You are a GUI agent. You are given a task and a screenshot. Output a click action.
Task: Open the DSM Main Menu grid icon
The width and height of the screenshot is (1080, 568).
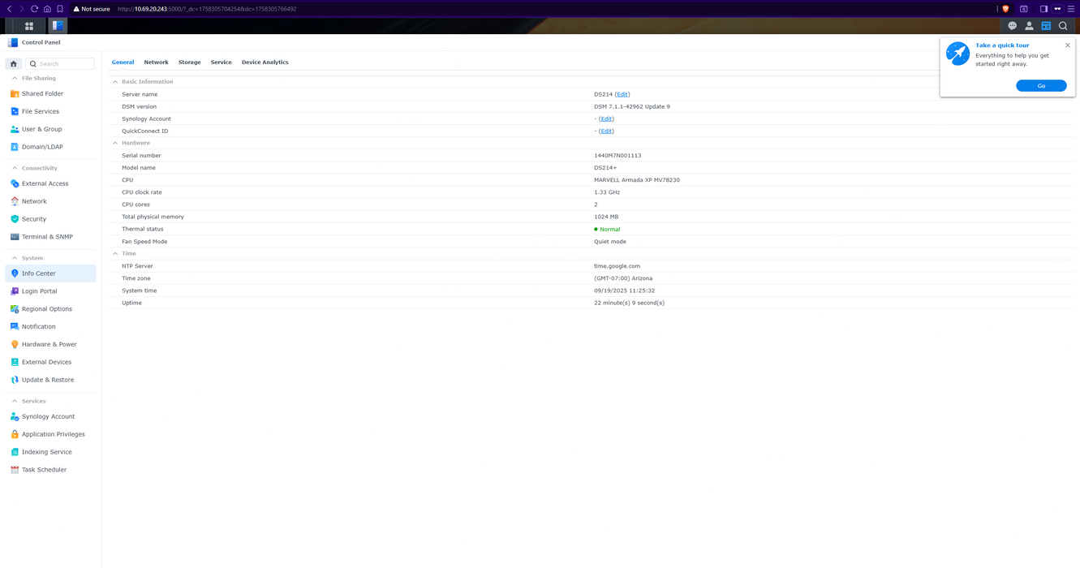(x=29, y=26)
